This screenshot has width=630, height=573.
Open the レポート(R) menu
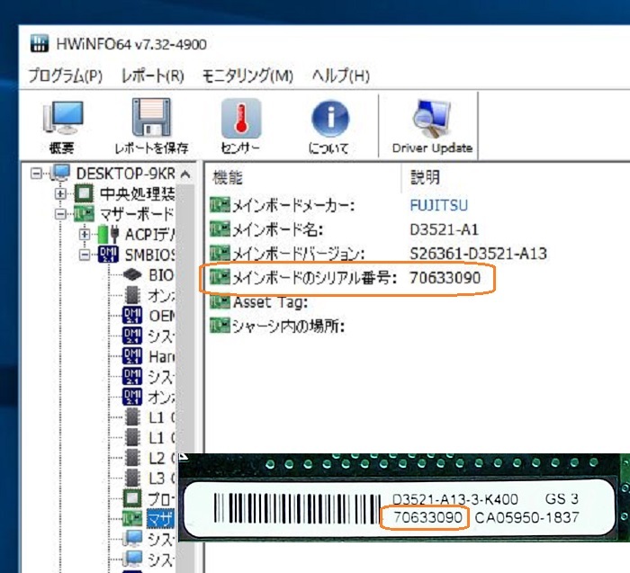pyautogui.click(x=153, y=76)
